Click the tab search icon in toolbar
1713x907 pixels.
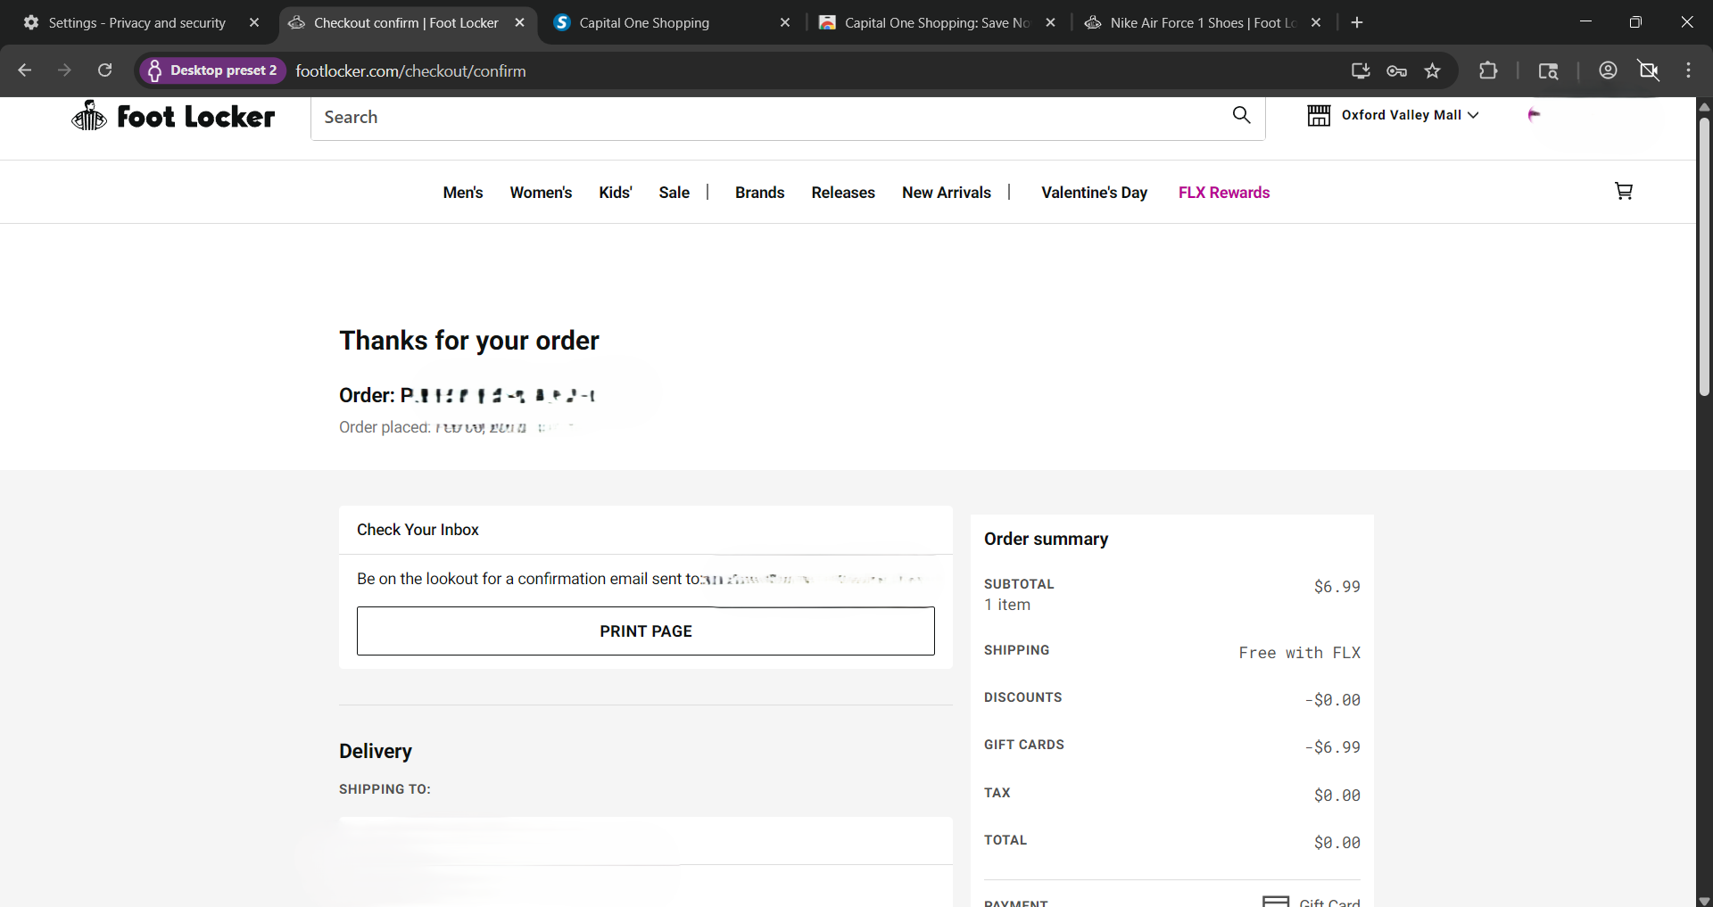[x=1548, y=70]
